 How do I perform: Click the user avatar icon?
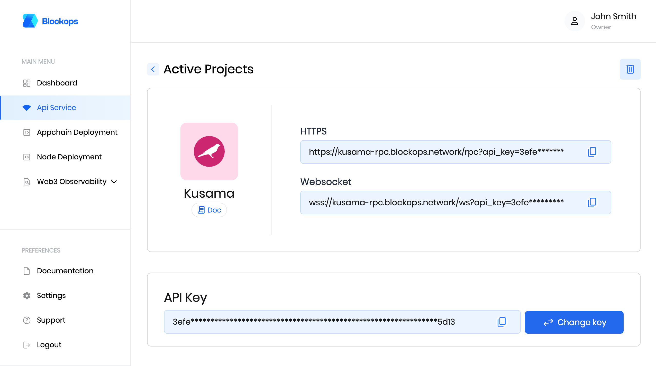coord(575,21)
